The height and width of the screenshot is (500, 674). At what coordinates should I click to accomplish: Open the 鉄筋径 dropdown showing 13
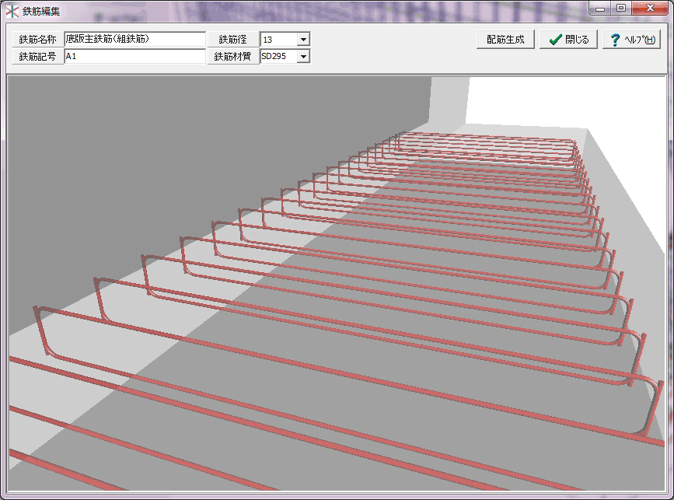pos(303,40)
